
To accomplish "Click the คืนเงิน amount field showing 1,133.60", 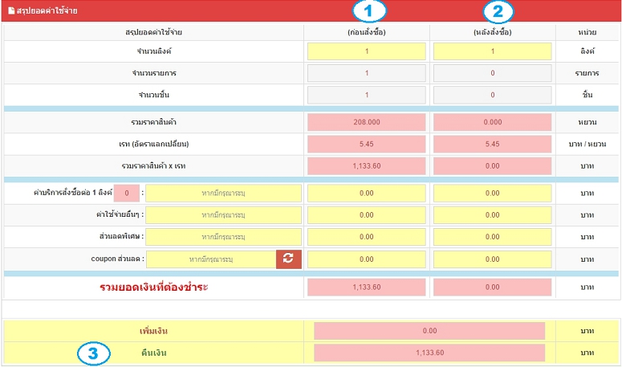I will tap(429, 353).
